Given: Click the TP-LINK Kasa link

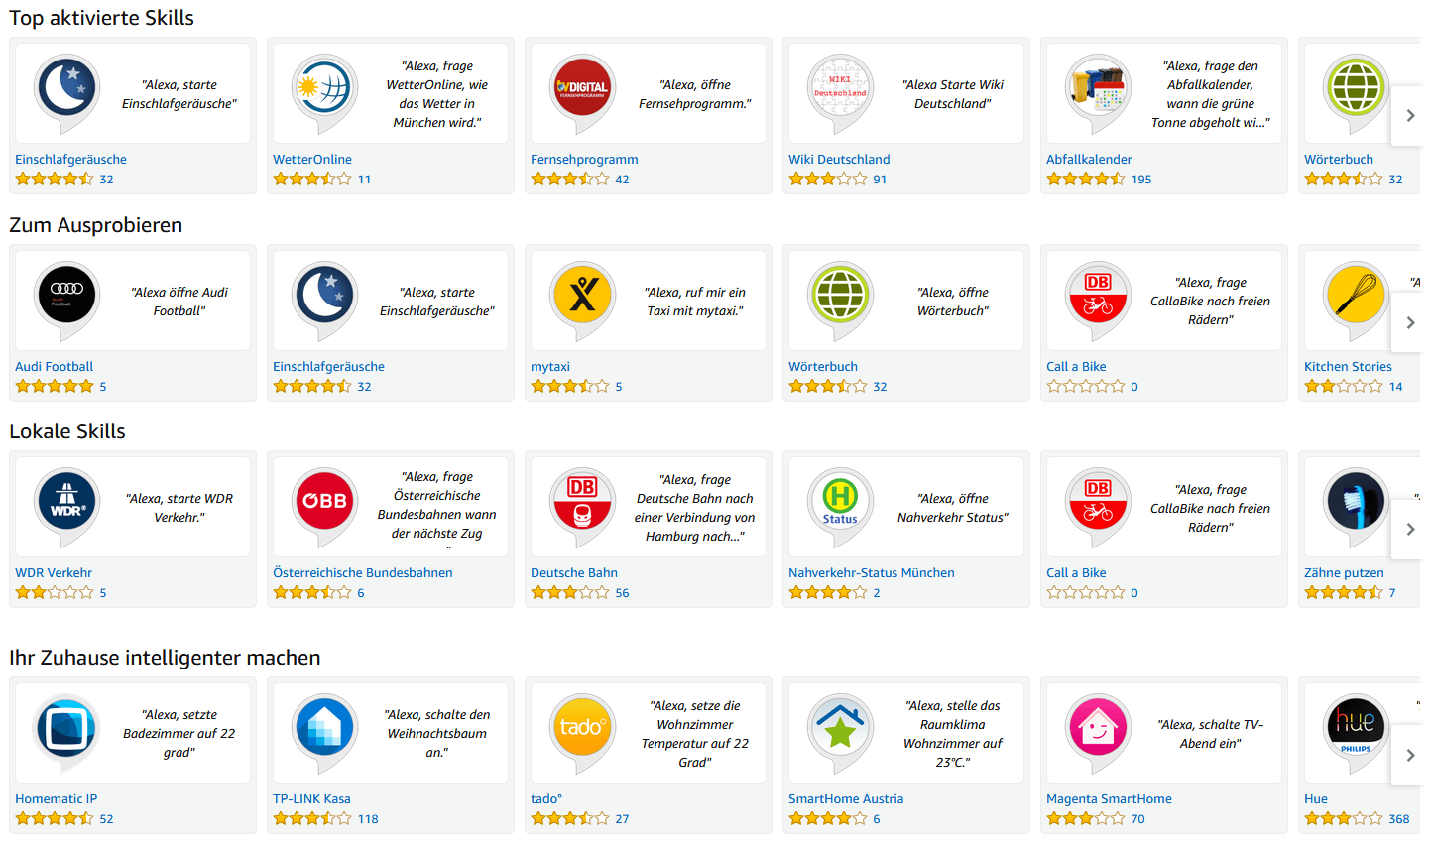Looking at the screenshot, I should click(x=311, y=799).
